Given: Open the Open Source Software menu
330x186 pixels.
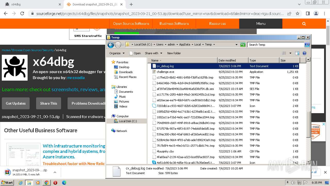Looking at the screenshot, I should point(131,24).
